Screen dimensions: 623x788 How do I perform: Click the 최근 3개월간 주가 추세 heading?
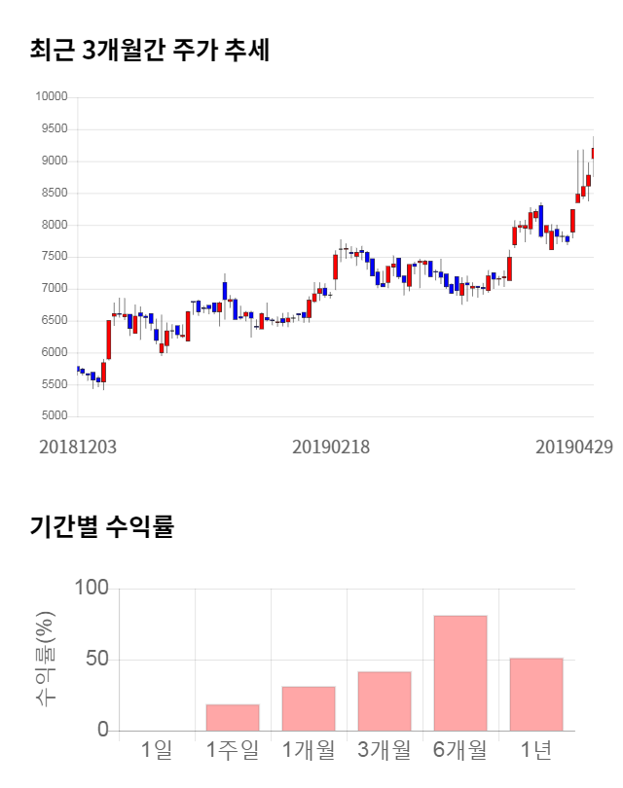pos(149,51)
